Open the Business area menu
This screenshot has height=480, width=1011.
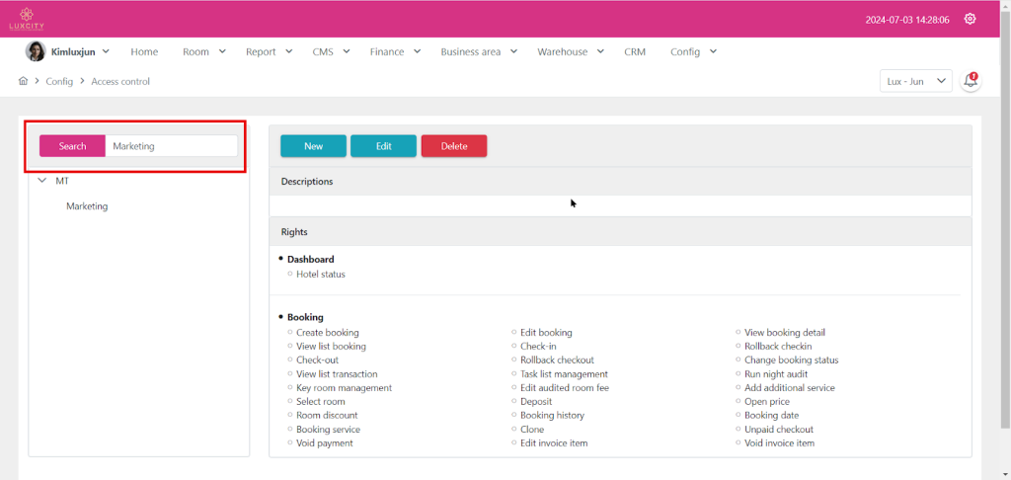(478, 51)
